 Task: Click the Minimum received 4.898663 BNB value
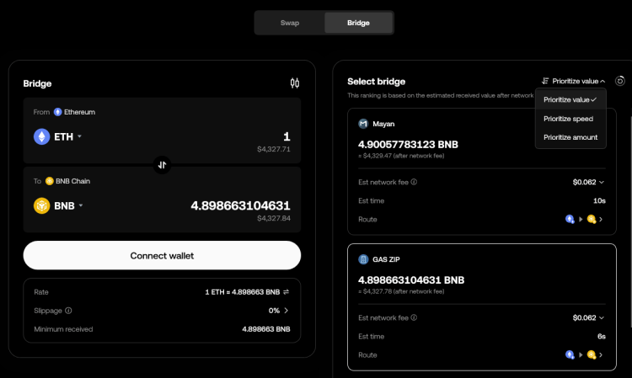266,329
